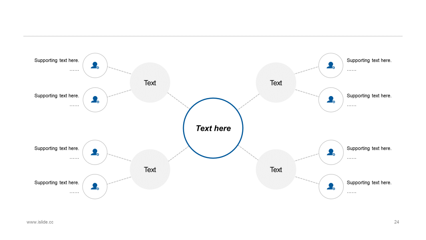426x240 pixels.
Task: Open the www.islide.cc footer link
Action: coord(40,222)
